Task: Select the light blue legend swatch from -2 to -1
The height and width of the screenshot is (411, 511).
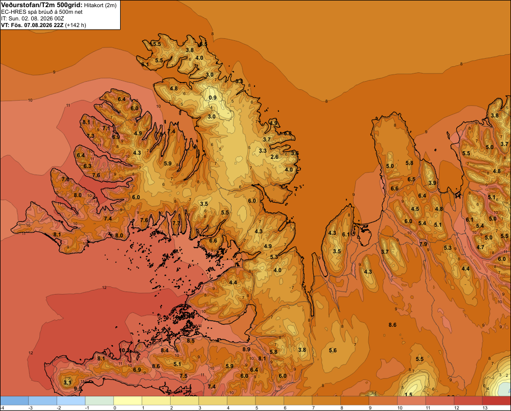Action: (71, 400)
